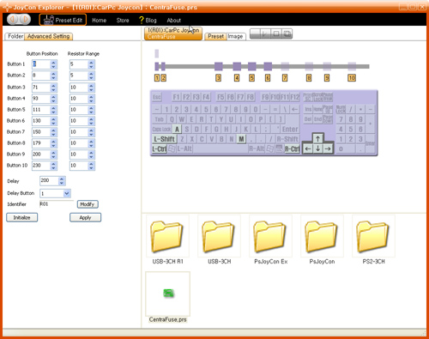429x339 pixels.
Task: Adjust Button 1 resistor range spinner
Action: click(x=91, y=64)
